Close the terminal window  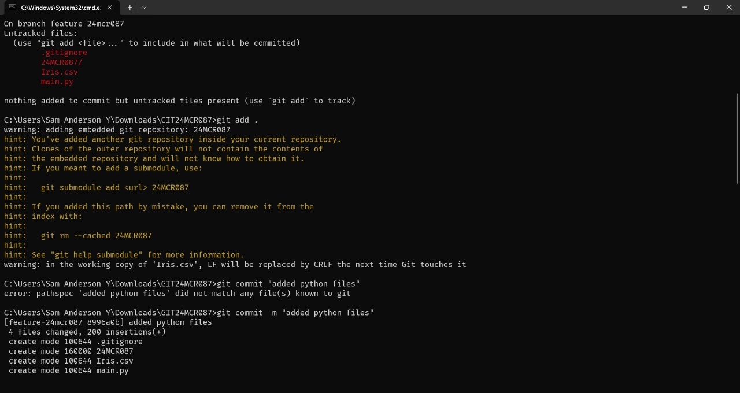pos(729,8)
